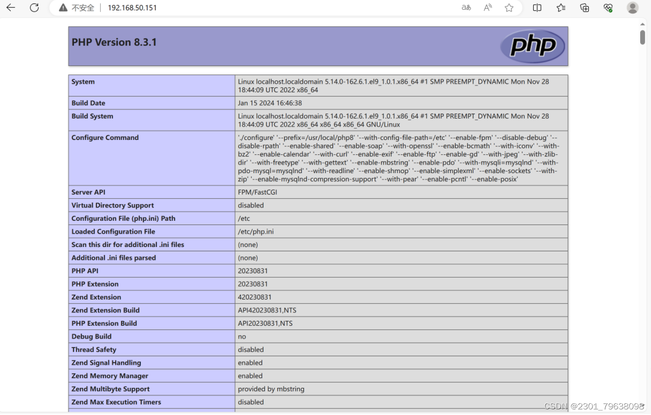Click the scrollbar up arrow
The width and height of the screenshot is (651, 415).
643,24
